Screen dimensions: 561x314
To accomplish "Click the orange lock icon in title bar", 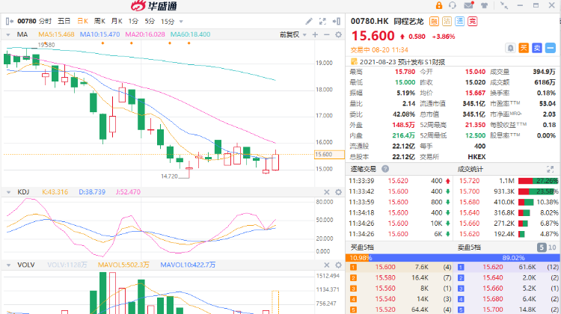I will [x=439, y=5].
